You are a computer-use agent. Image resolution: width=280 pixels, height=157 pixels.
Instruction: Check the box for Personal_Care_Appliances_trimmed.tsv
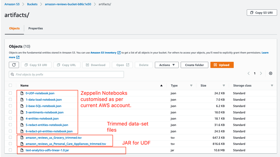click(x=10, y=144)
